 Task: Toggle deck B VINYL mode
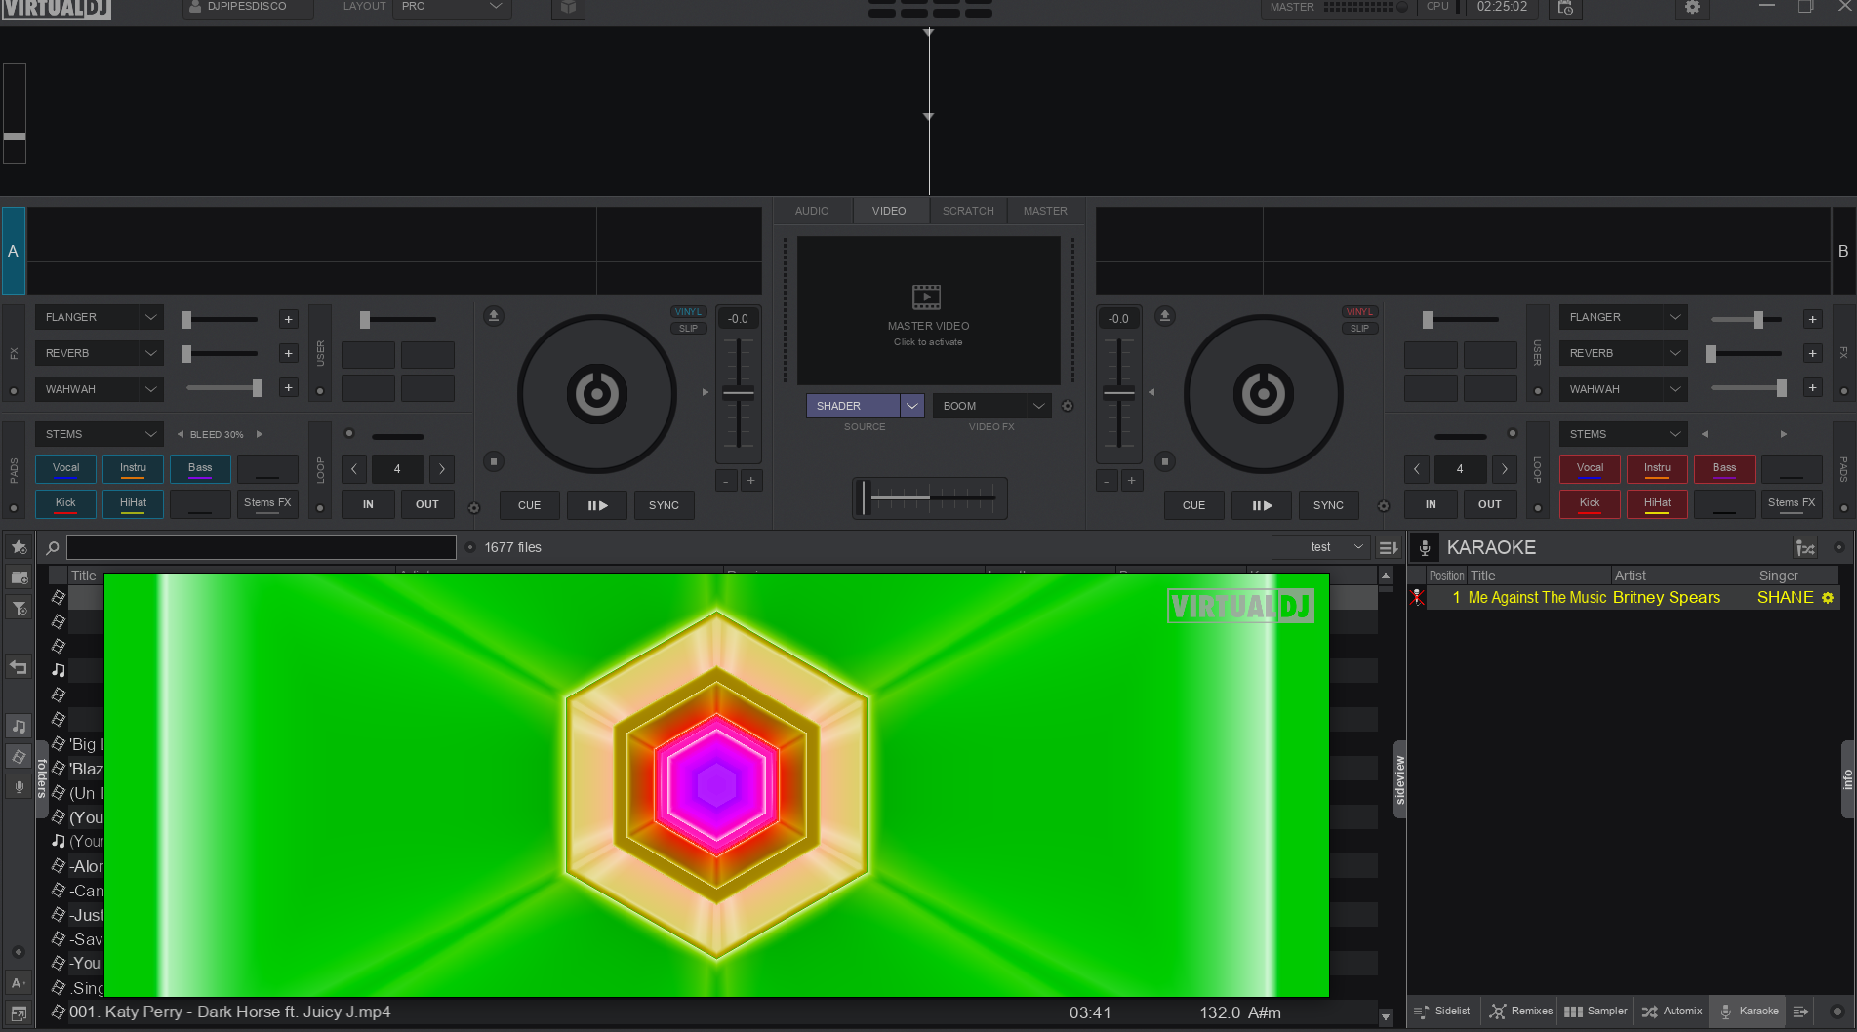(x=1359, y=312)
